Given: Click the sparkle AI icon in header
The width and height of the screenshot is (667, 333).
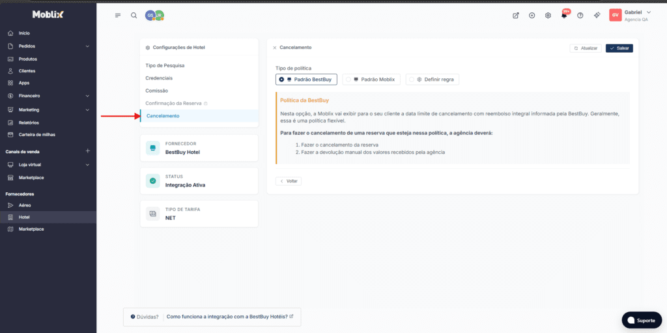Looking at the screenshot, I should [596, 16].
